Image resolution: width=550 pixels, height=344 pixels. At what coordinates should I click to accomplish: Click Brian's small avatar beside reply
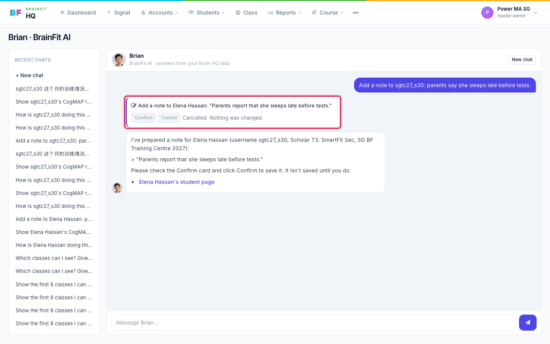[x=117, y=188]
